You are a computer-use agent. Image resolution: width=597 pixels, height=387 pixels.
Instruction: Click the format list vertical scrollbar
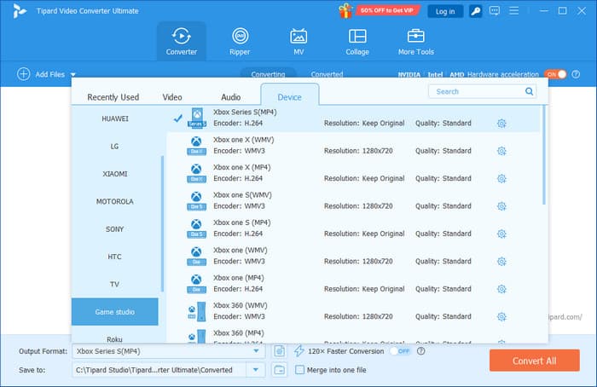(x=544, y=155)
